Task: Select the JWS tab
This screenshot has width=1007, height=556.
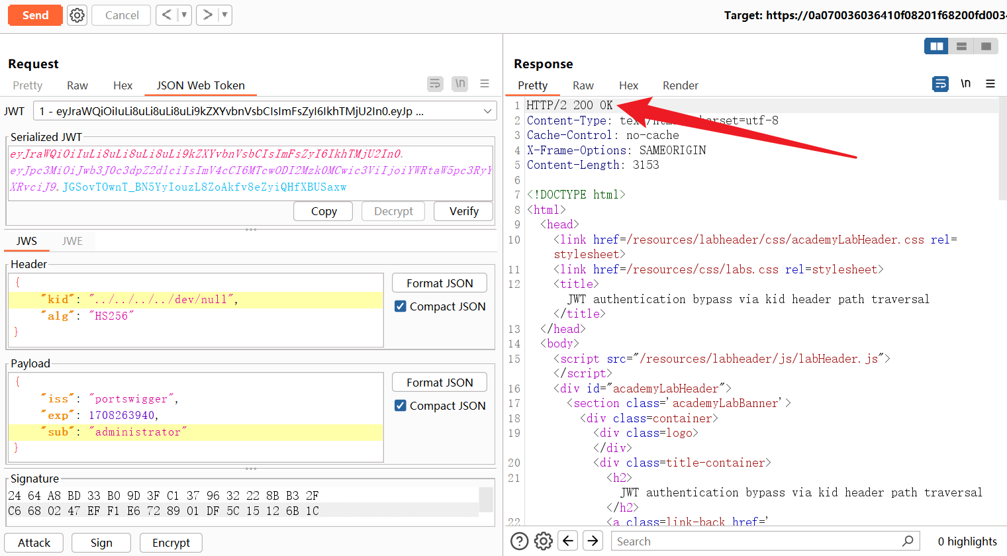Action: pos(26,241)
